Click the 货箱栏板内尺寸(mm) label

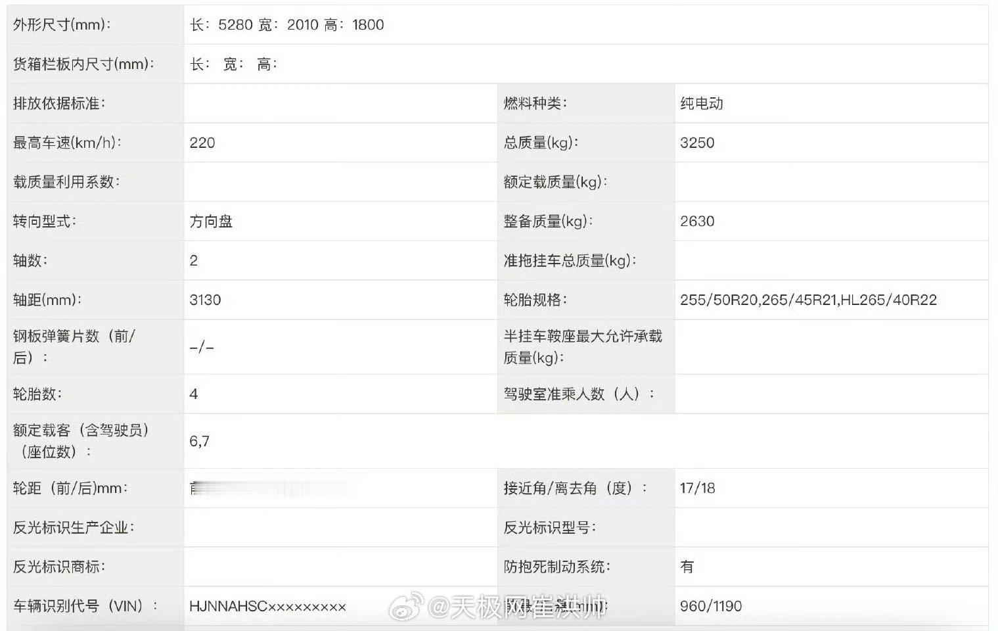pyautogui.click(x=84, y=64)
